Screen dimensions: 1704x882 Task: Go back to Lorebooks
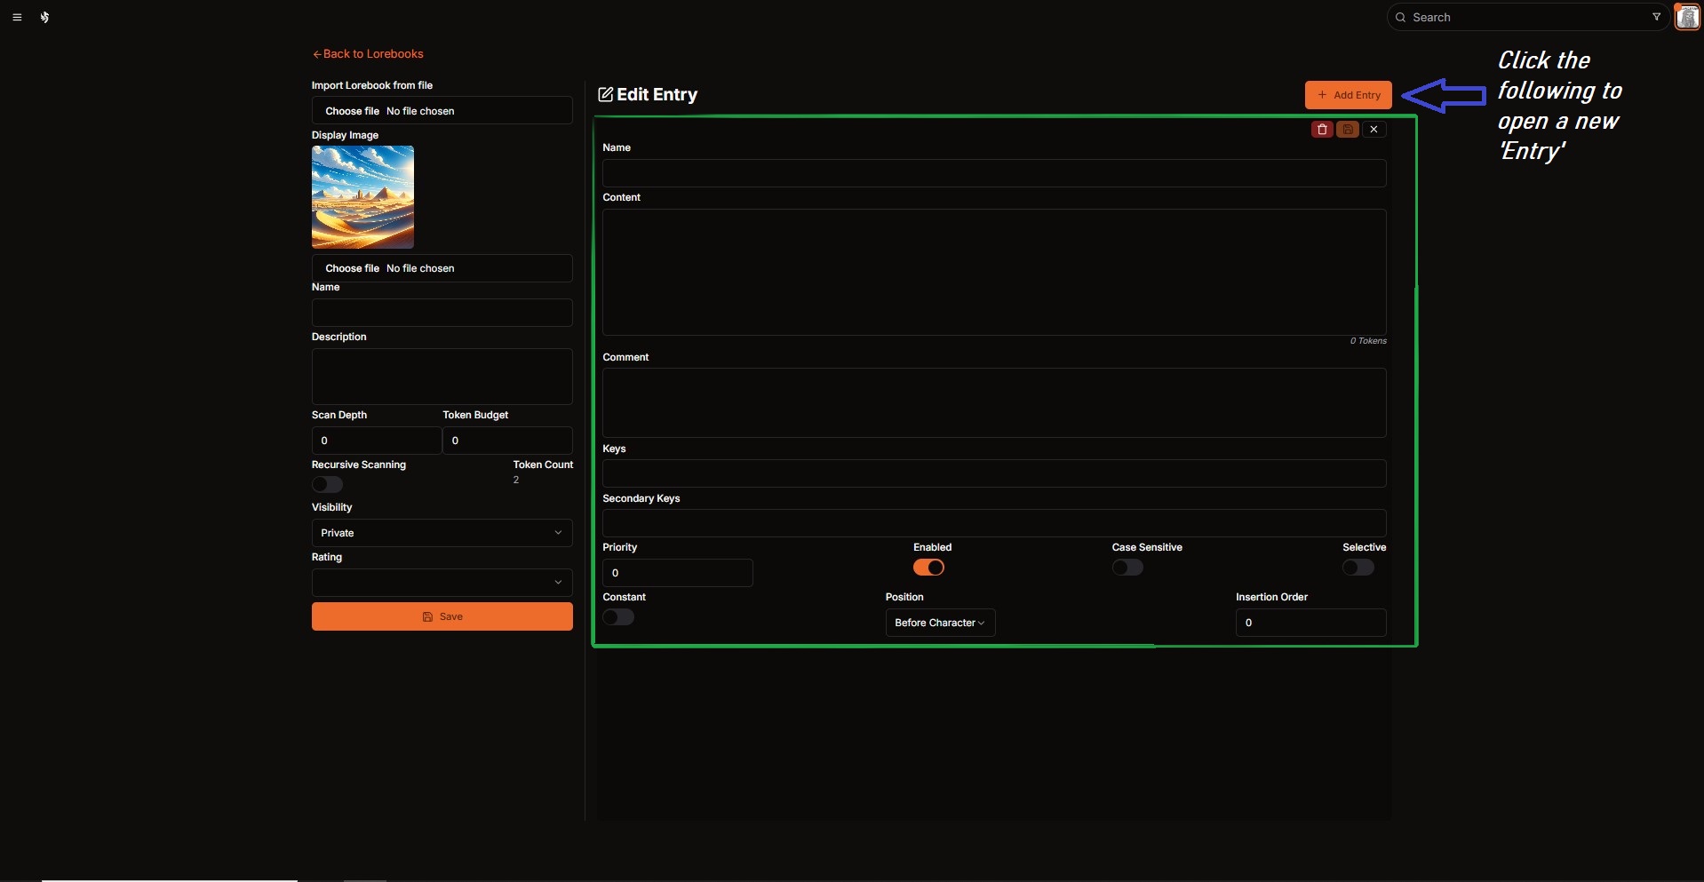pyautogui.click(x=368, y=54)
